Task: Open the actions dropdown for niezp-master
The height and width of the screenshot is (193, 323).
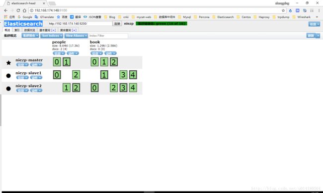Action: point(36,65)
